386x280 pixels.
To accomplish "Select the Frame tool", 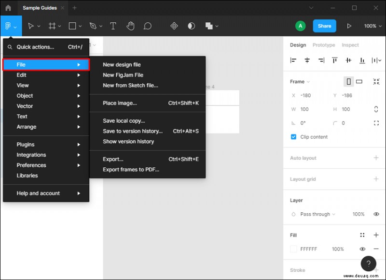I will (x=53, y=26).
